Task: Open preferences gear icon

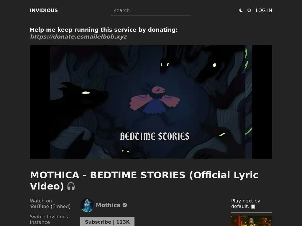Action: tap(249, 10)
